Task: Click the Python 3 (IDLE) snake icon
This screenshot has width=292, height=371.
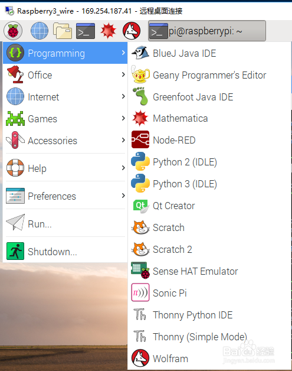Action: click(x=140, y=183)
